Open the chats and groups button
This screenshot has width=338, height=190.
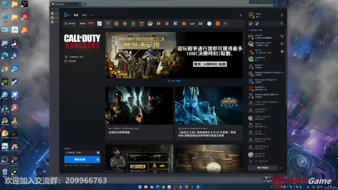[263, 168]
